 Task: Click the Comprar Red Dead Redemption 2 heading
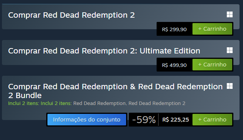tap(71, 15)
